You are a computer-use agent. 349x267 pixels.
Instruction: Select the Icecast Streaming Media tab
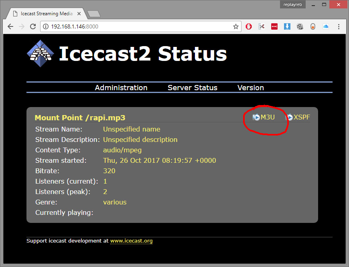click(46, 14)
